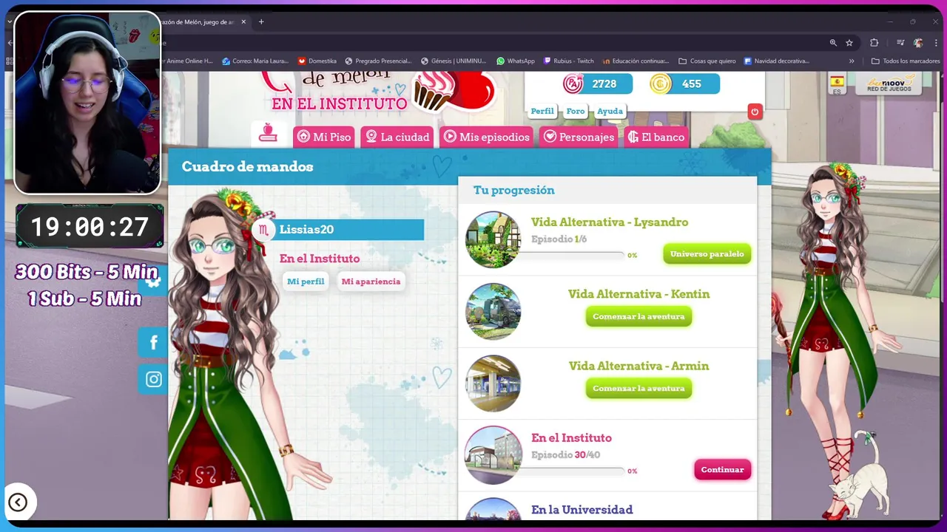Click the Lysandro garden house thumbnail
The image size is (947, 532).
point(493,239)
